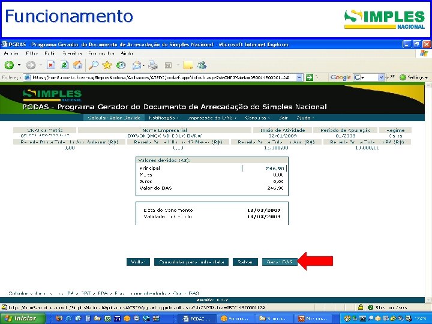
Task: Select the Calcular Valor Devido menu item
Action: pyautogui.click(x=114, y=118)
